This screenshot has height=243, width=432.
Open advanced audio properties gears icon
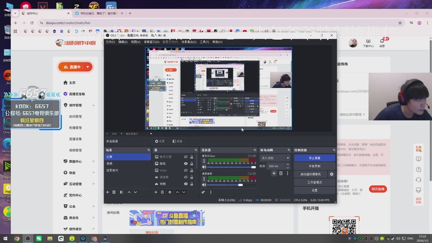pos(204,192)
